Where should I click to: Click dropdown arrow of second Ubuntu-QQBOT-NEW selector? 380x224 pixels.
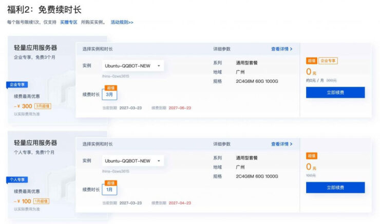159,161
